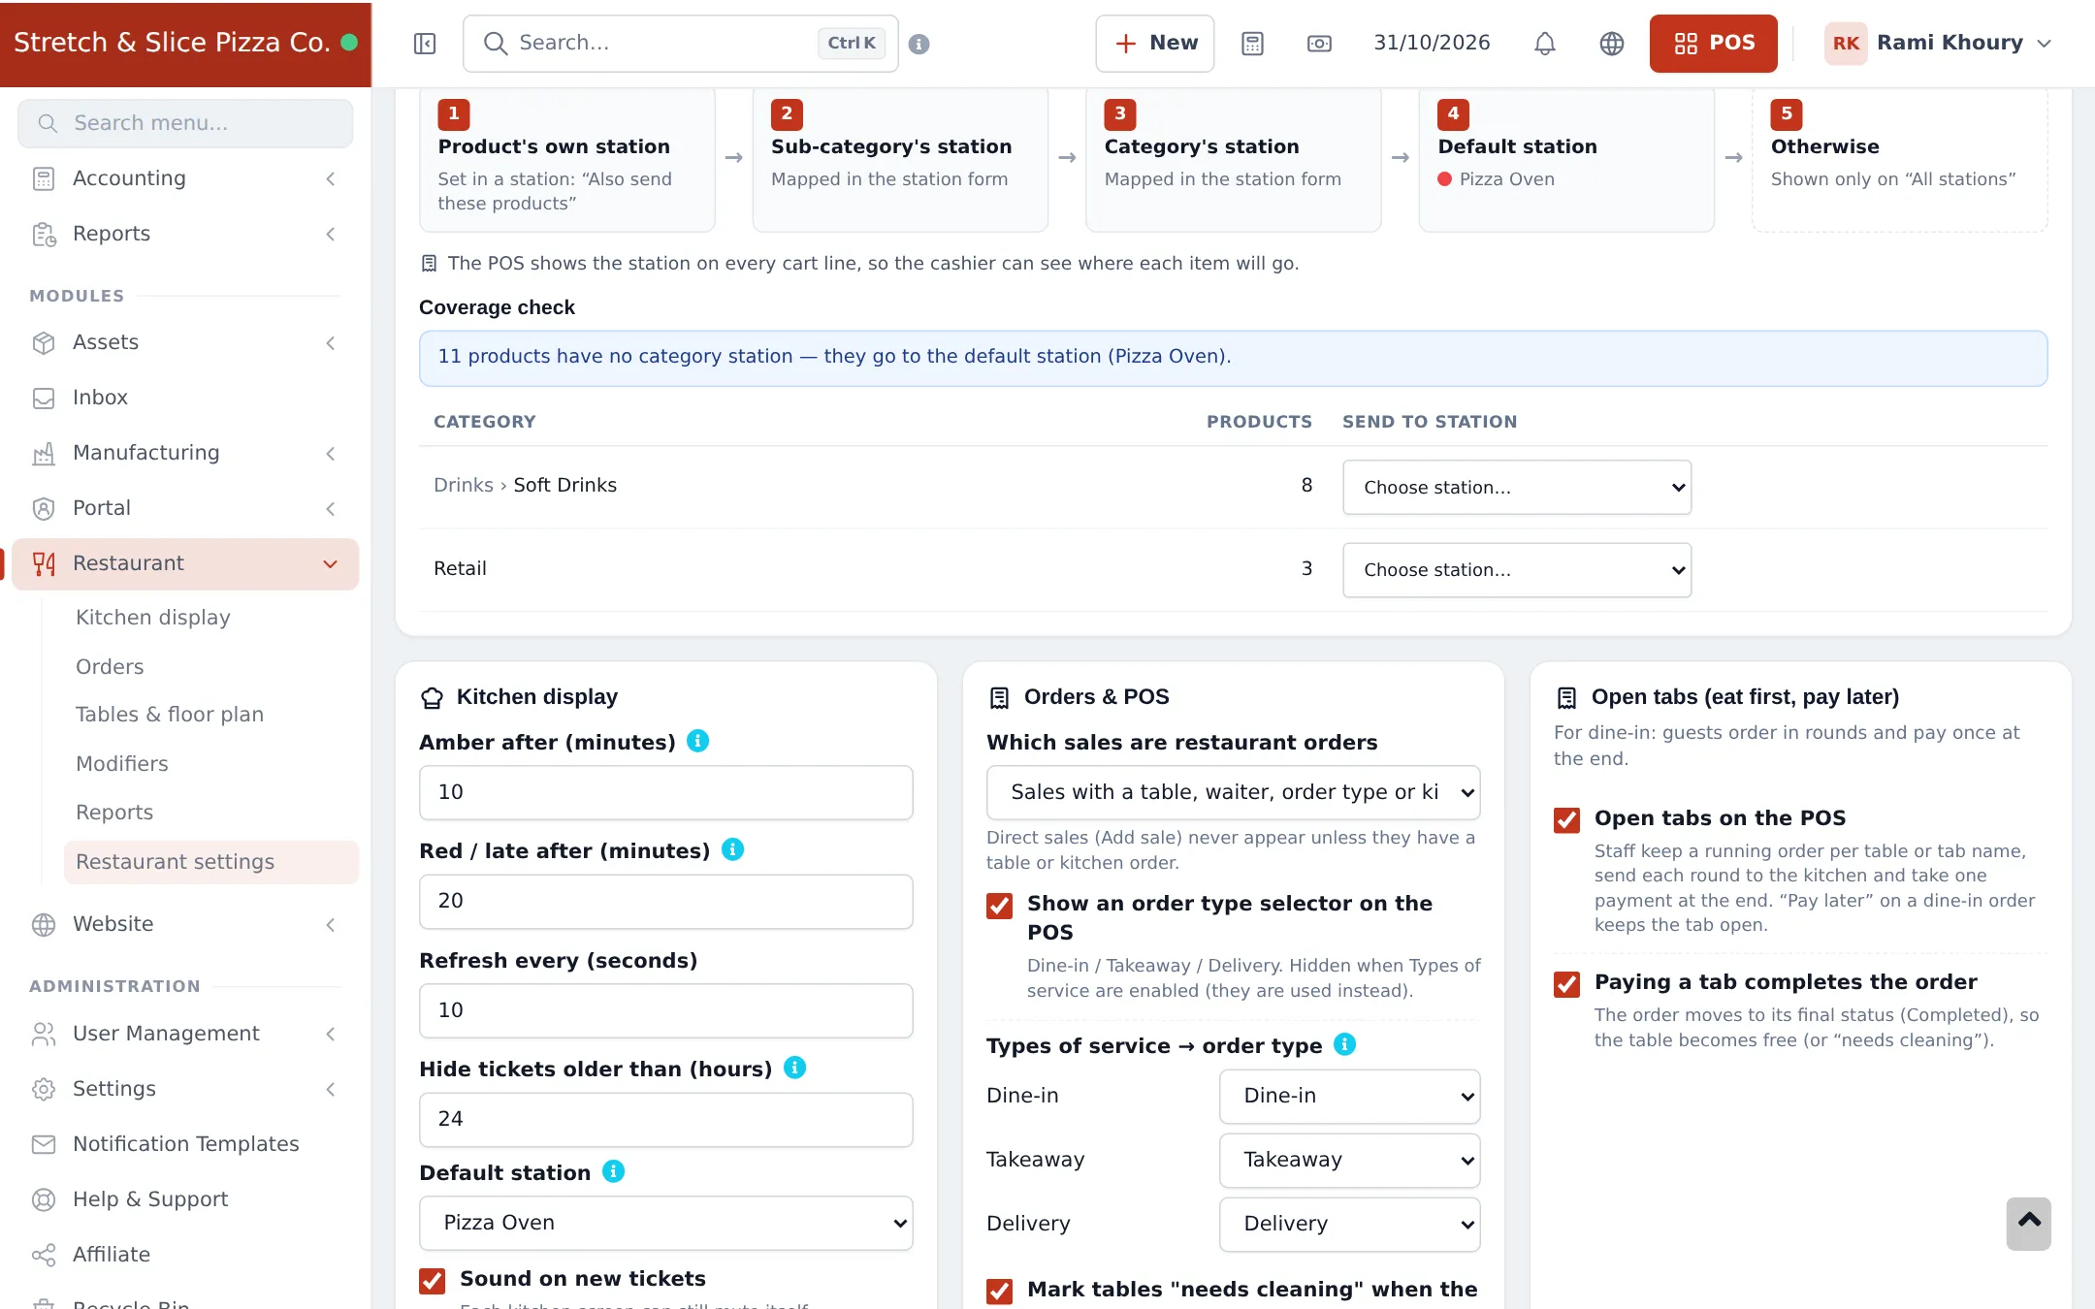Open the Default station Pizza Oven dropdown

(x=666, y=1223)
